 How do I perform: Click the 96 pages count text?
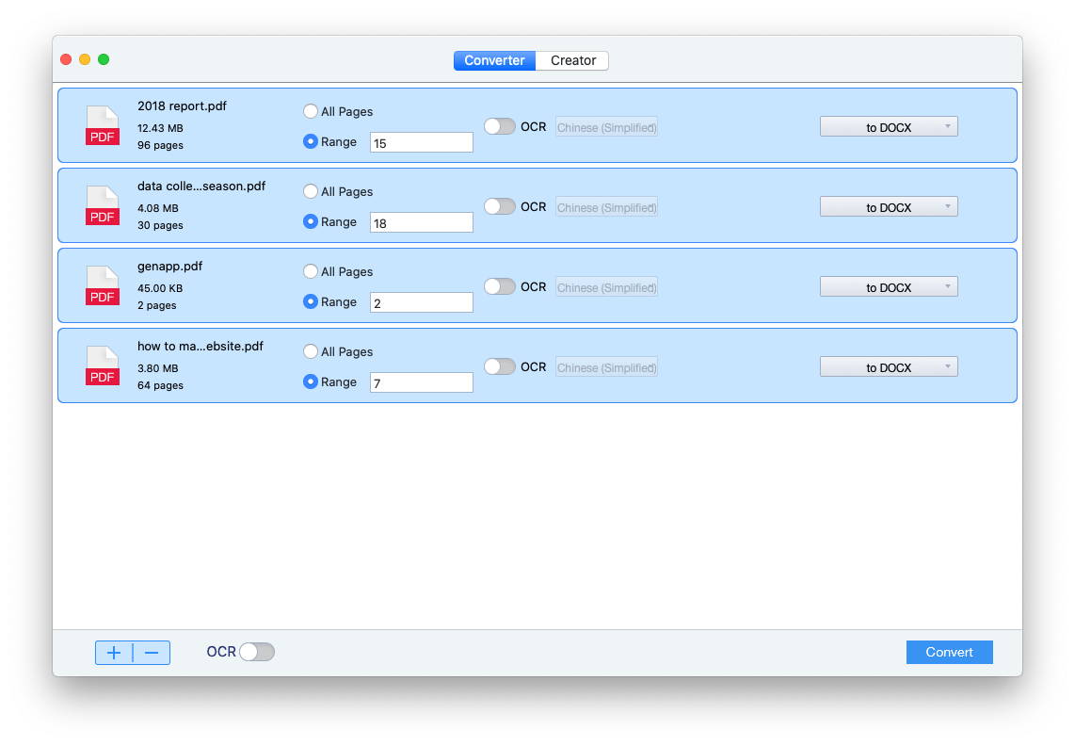(160, 145)
